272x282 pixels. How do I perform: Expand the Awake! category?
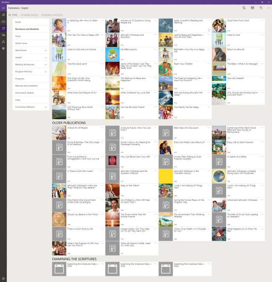(x=46, y=58)
